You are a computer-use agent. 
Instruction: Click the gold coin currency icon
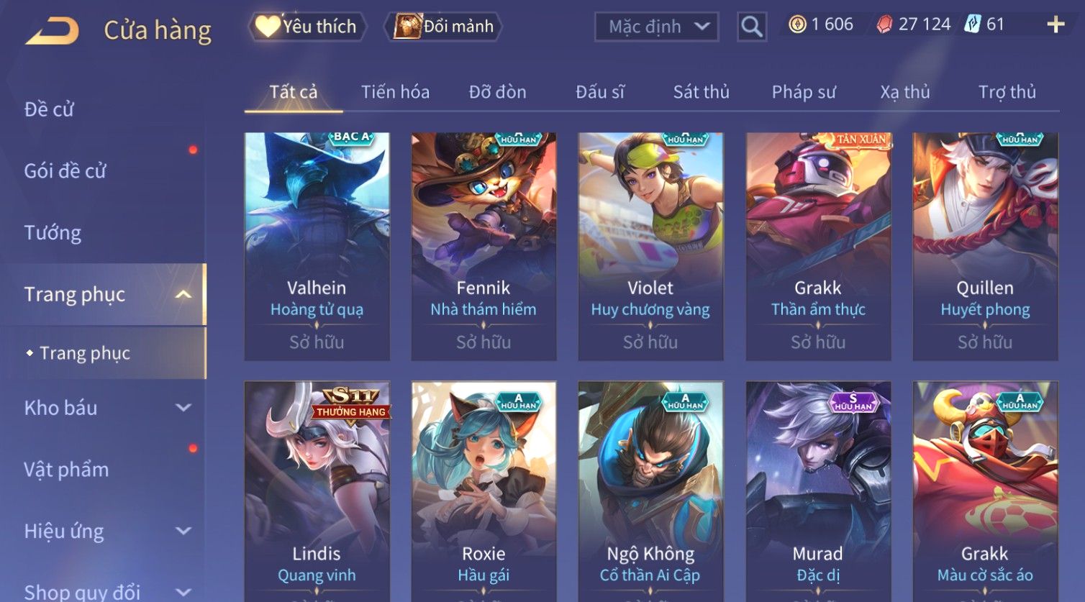[x=797, y=24]
